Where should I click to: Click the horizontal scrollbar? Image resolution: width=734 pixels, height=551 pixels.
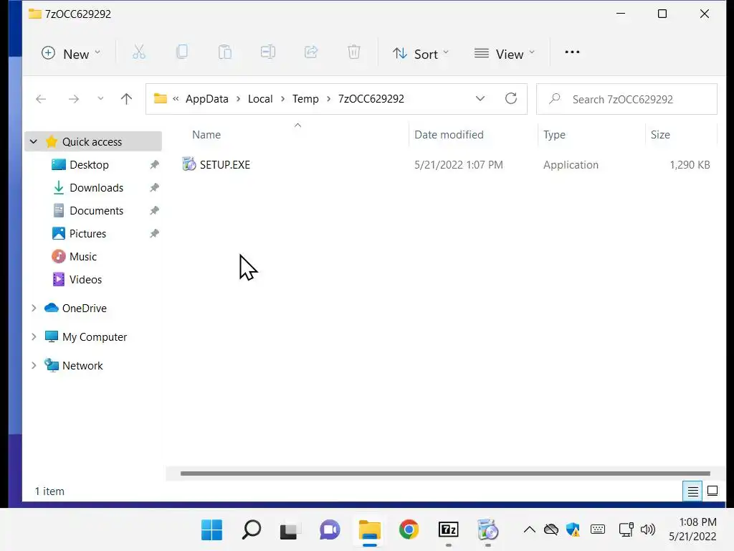pos(444,474)
